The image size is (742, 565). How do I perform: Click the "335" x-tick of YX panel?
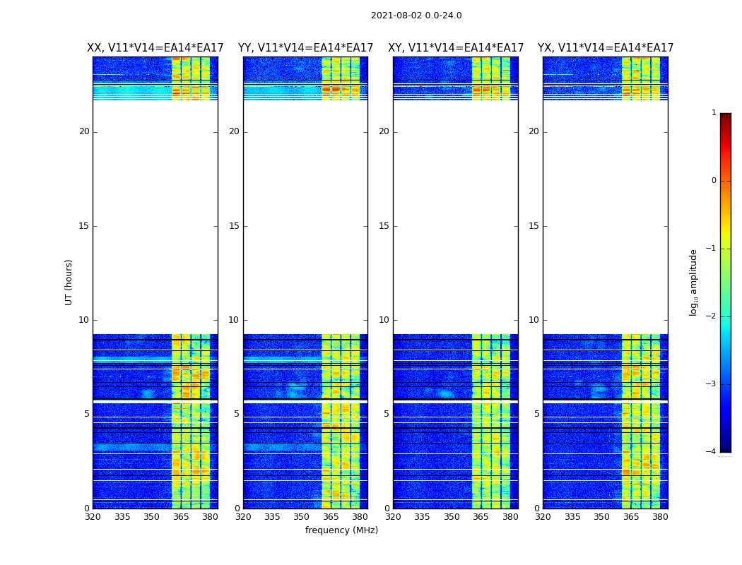coord(572,517)
